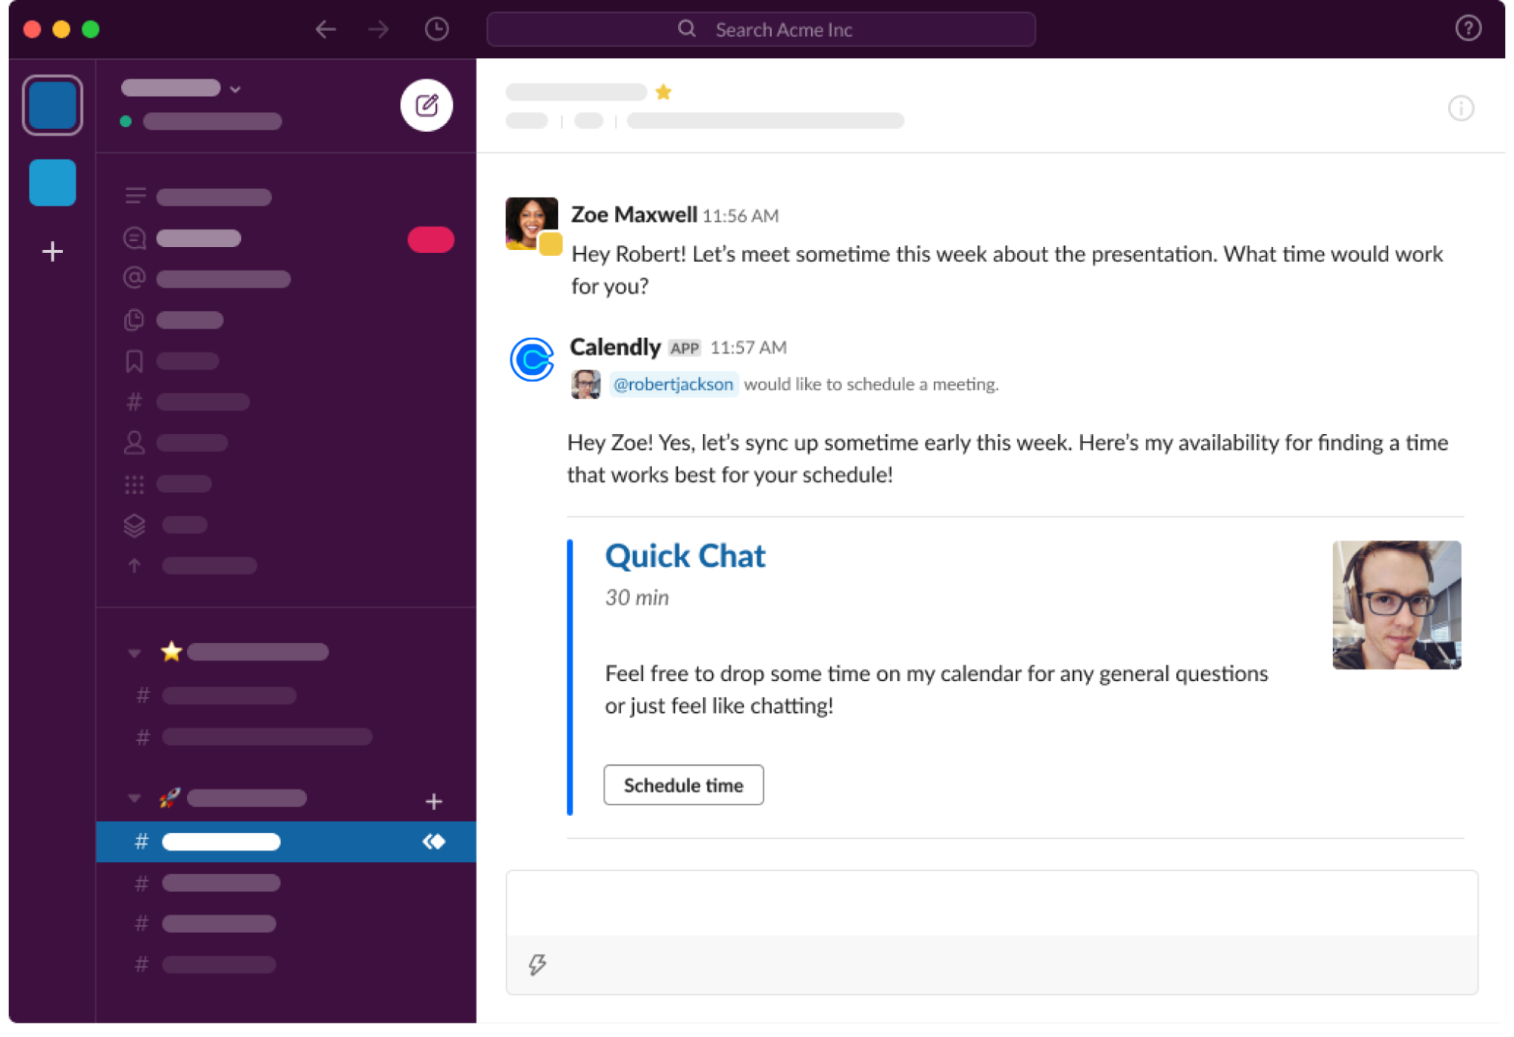Add a workspace with the plus icon
The image size is (1514, 1037).
(52, 251)
